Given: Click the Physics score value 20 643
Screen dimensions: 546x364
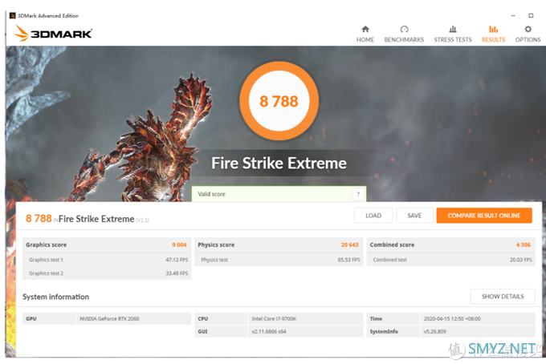Looking at the screenshot, I should [349, 245].
